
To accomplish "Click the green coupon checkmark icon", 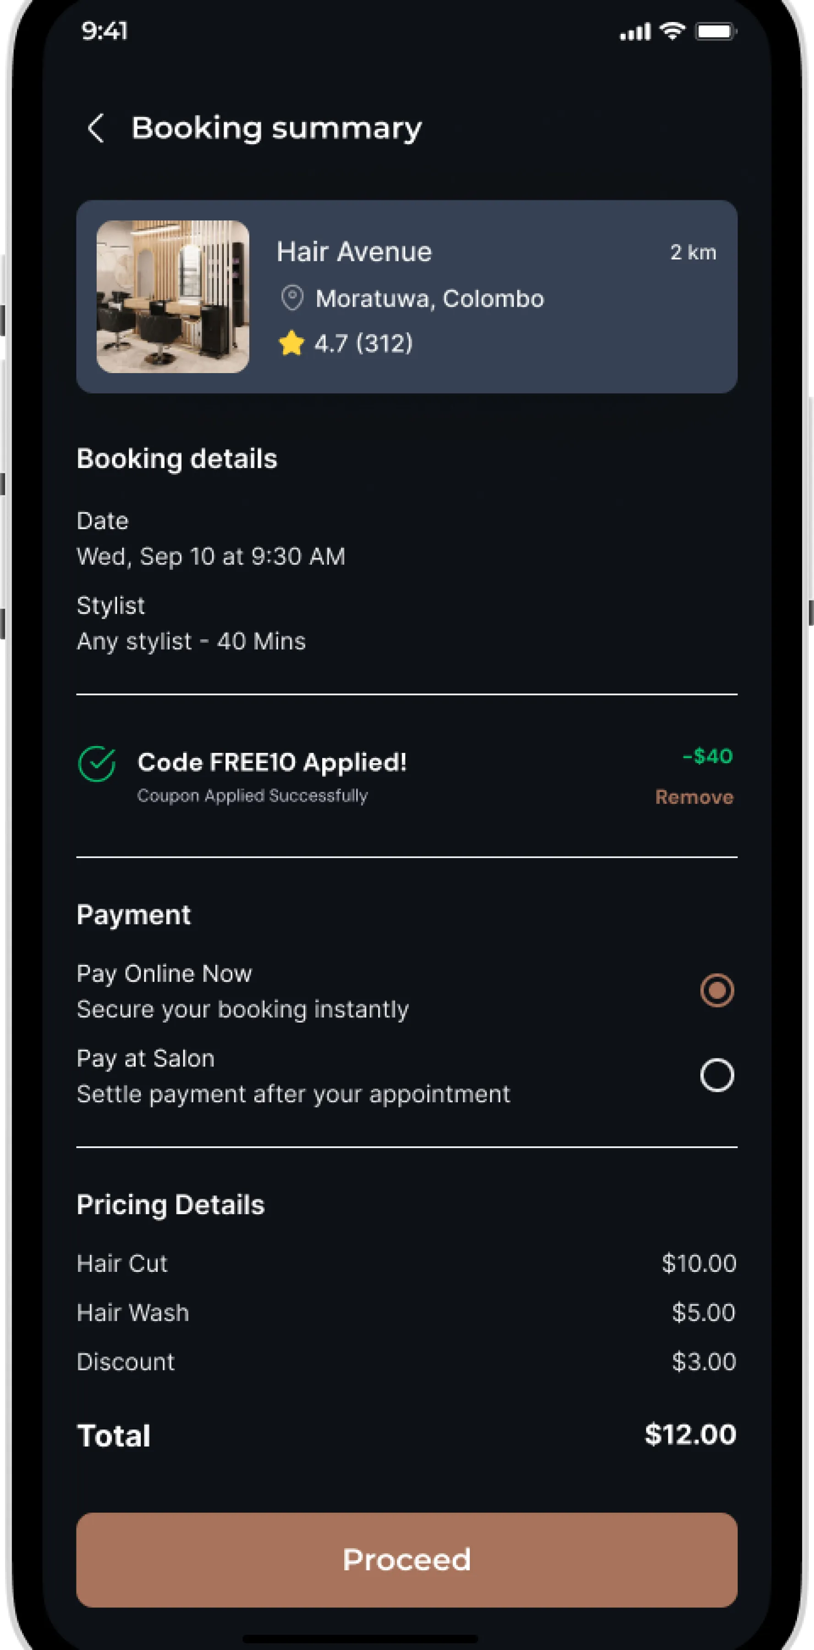I will click(97, 764).
